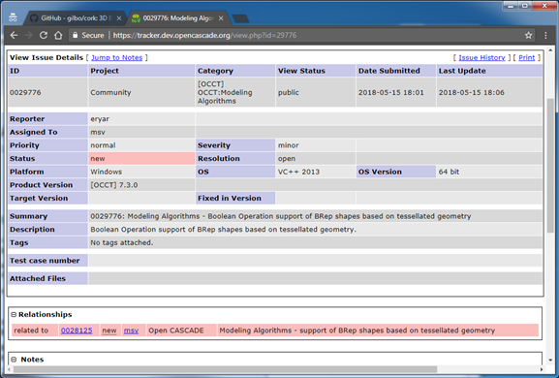Click the View Status value public

289,93
